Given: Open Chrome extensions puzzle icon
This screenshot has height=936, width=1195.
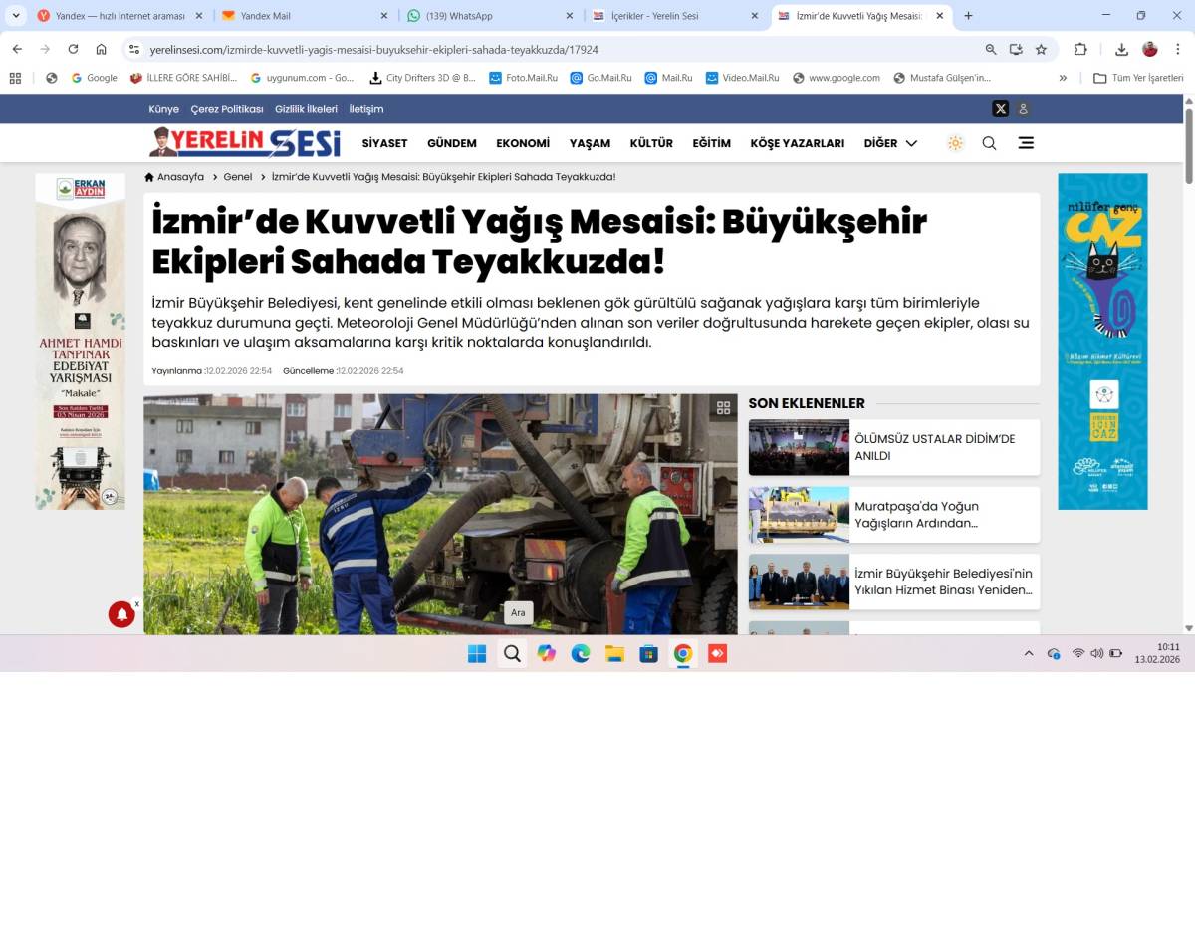Looking at the screenshot, I should tap(1080, 49).
